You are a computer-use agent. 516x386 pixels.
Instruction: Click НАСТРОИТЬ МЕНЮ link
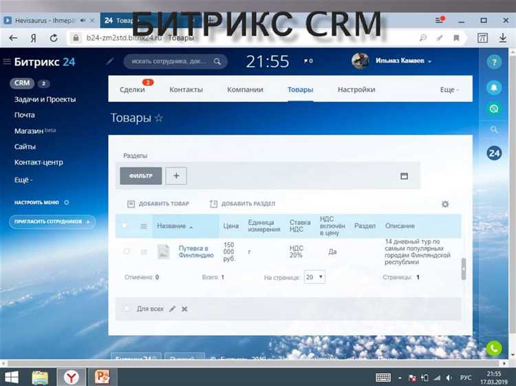click(x=41, y=202)
